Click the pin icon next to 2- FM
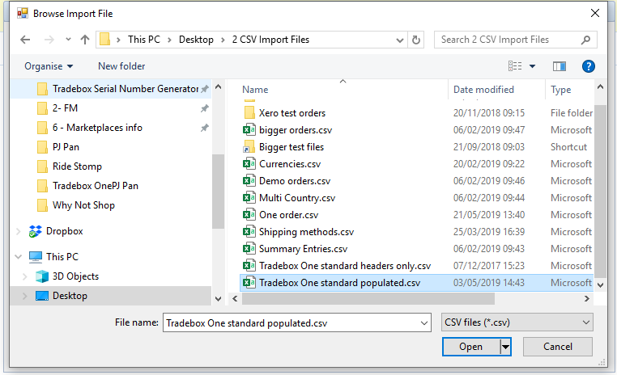The image size is (617, 375). [205, 108]
